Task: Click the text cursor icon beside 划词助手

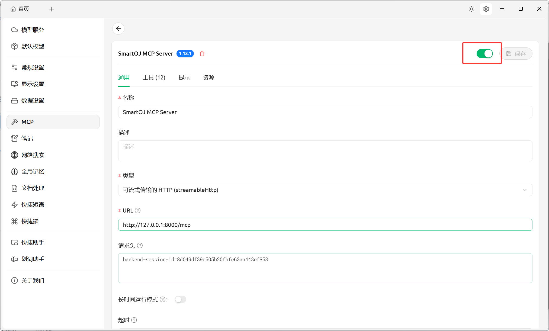Action: coord(14,259)
